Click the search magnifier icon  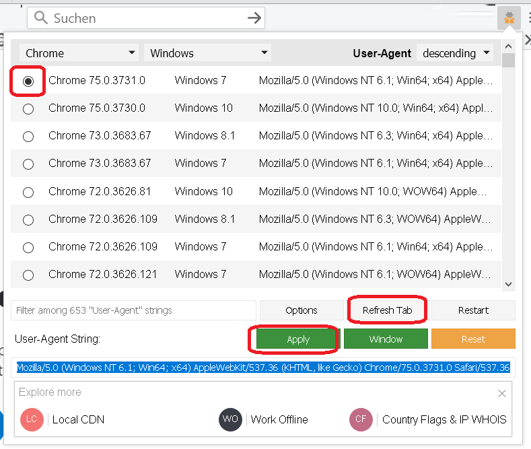[x=41, y=18]
